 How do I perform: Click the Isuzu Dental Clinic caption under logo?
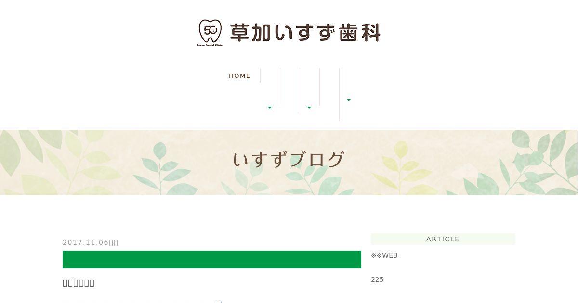click(210, 45)
